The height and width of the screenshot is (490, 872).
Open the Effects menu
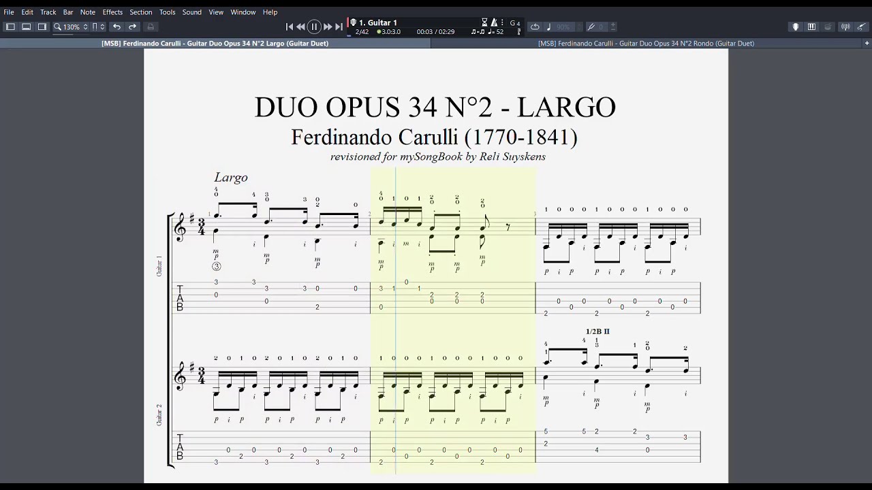tap(112, 12)
